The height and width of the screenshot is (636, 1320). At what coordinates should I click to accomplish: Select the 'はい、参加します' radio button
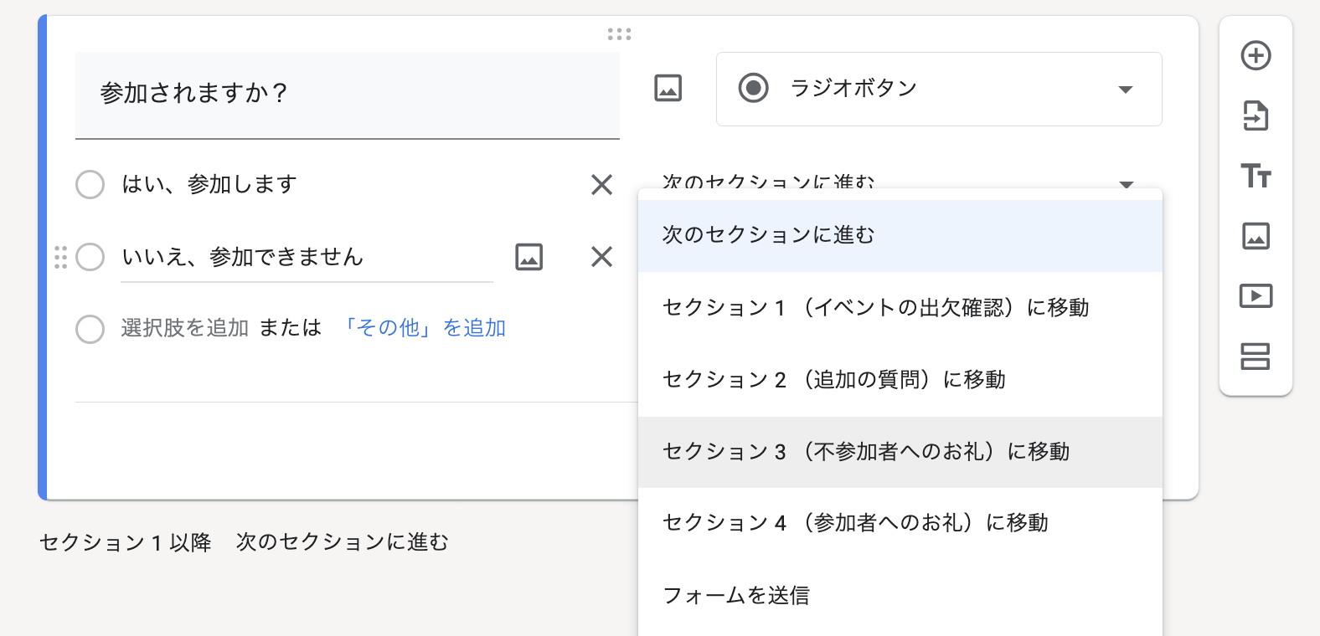(90, 184)
